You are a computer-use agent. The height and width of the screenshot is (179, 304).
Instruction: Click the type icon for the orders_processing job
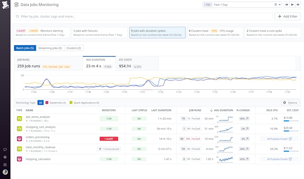coord(19,139)
